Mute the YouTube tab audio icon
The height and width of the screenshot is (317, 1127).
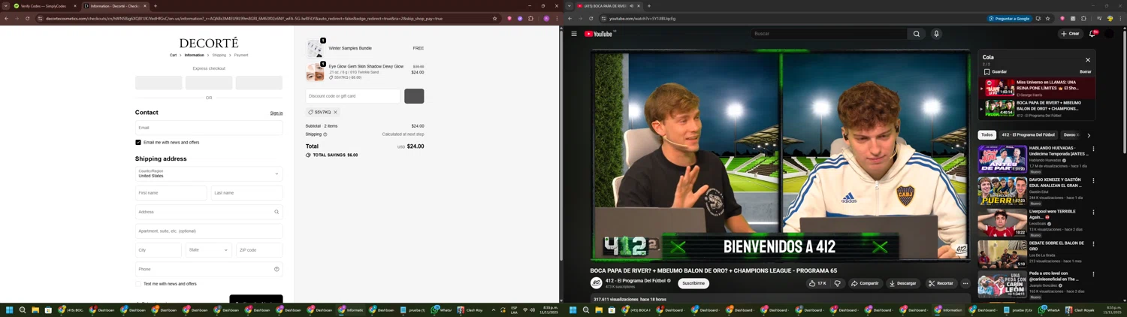pos(631,6)
